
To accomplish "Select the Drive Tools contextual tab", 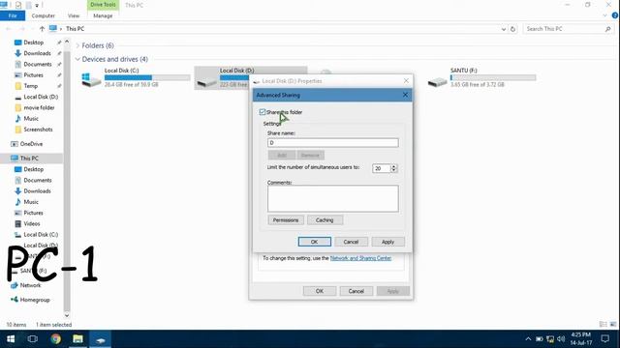I will pyautogui.click(x=103, y=5).
